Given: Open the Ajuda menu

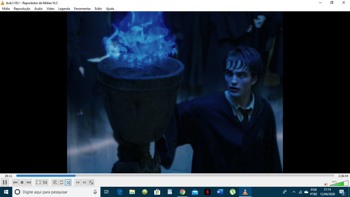Looking at the screenshot, I should click(110, 9).
